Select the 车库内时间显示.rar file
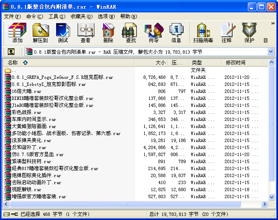This screenshot has height=220, width=278. (31, 119)
